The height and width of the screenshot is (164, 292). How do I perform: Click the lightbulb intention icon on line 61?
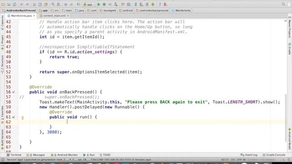[x=22, y=118]
